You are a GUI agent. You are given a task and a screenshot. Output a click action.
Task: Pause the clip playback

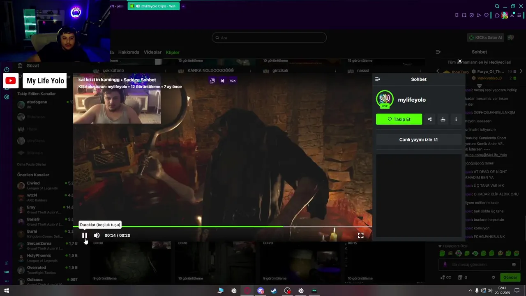coord(84,236)
